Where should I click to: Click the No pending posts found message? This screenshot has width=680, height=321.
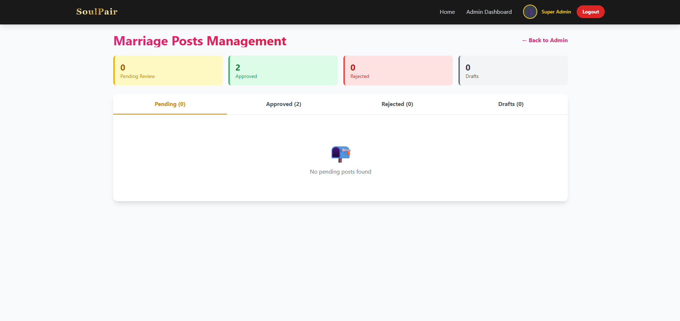click(341, 172)
